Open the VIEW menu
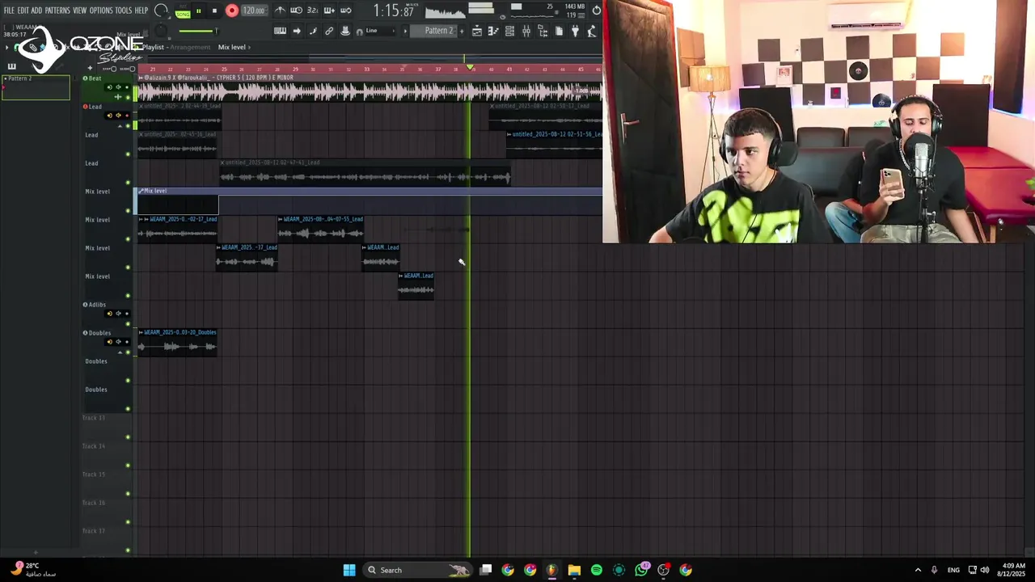The height and width of the screenshot is (582, 1035). click(x=80, y=11)
